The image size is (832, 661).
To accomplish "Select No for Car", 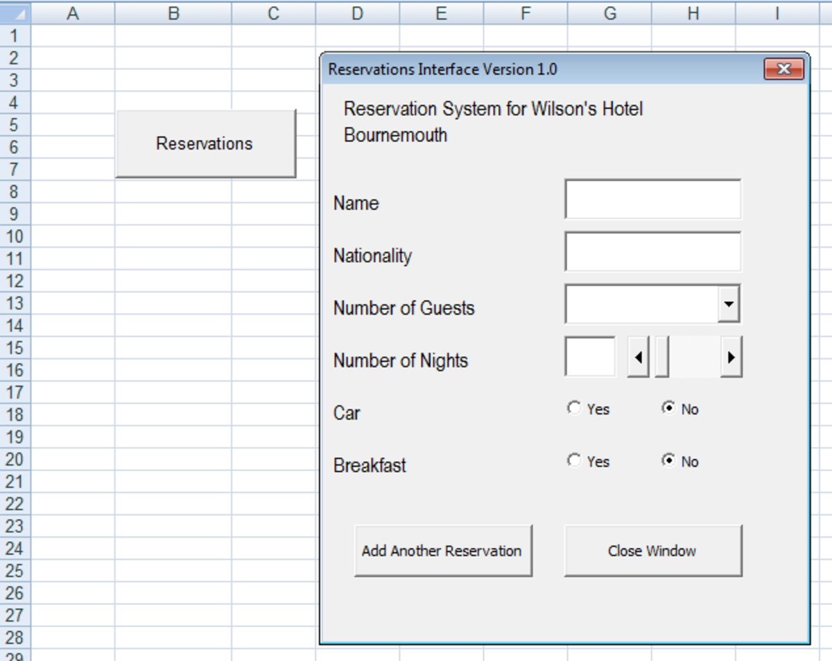I will [668, 409].
